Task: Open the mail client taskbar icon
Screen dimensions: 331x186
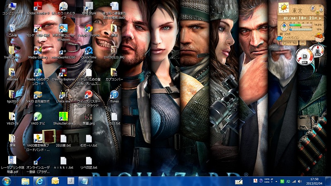Action: (x=55, y=181)
